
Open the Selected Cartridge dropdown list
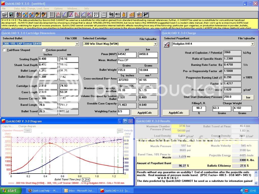[156, 44]
